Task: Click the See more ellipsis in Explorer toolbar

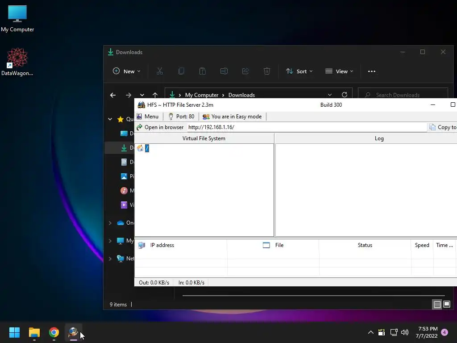Action: [372, 71]
